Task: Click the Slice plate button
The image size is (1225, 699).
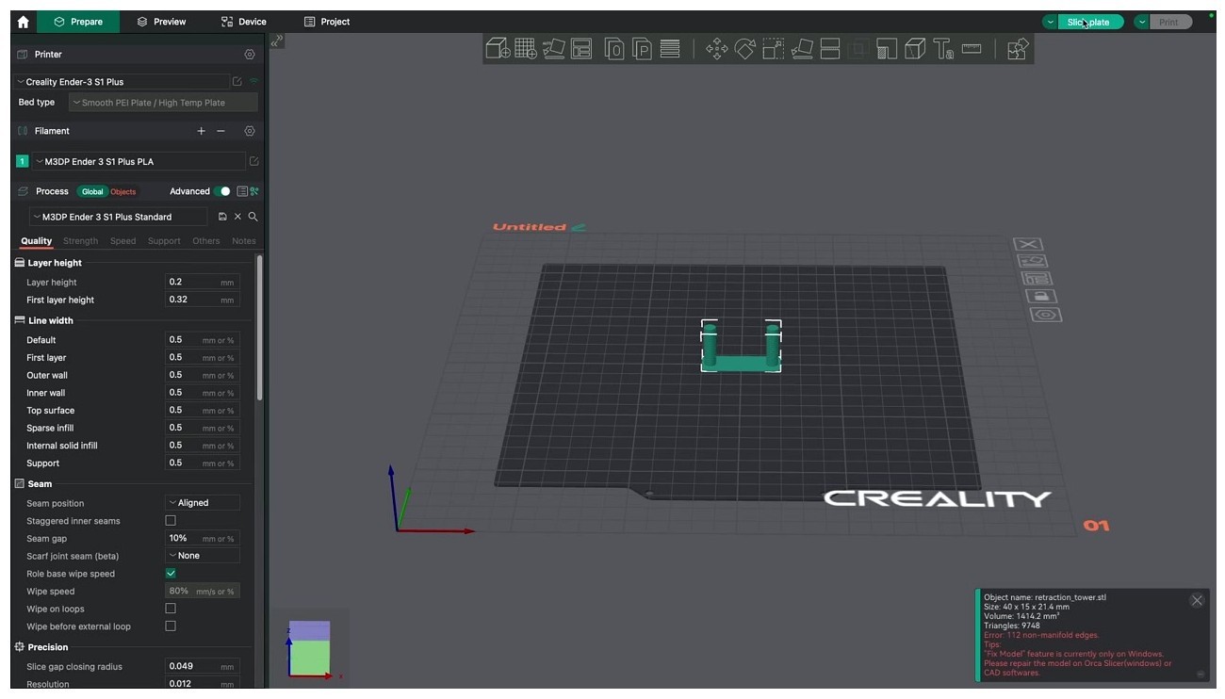Action: point(1091,22)
